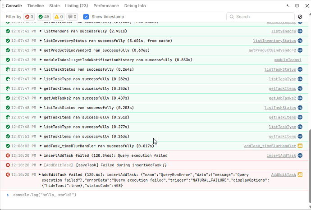The image size is (311, 210).
Task: Download the console logs
Action: point(288,6)
